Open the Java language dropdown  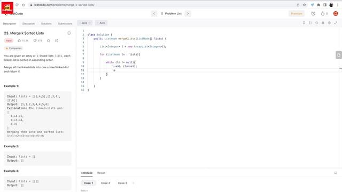85,23
